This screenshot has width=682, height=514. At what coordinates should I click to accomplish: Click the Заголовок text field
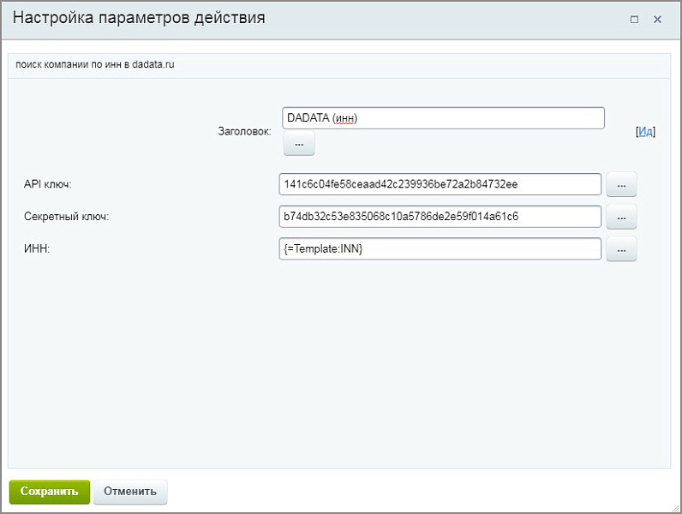tap(443, 118)
